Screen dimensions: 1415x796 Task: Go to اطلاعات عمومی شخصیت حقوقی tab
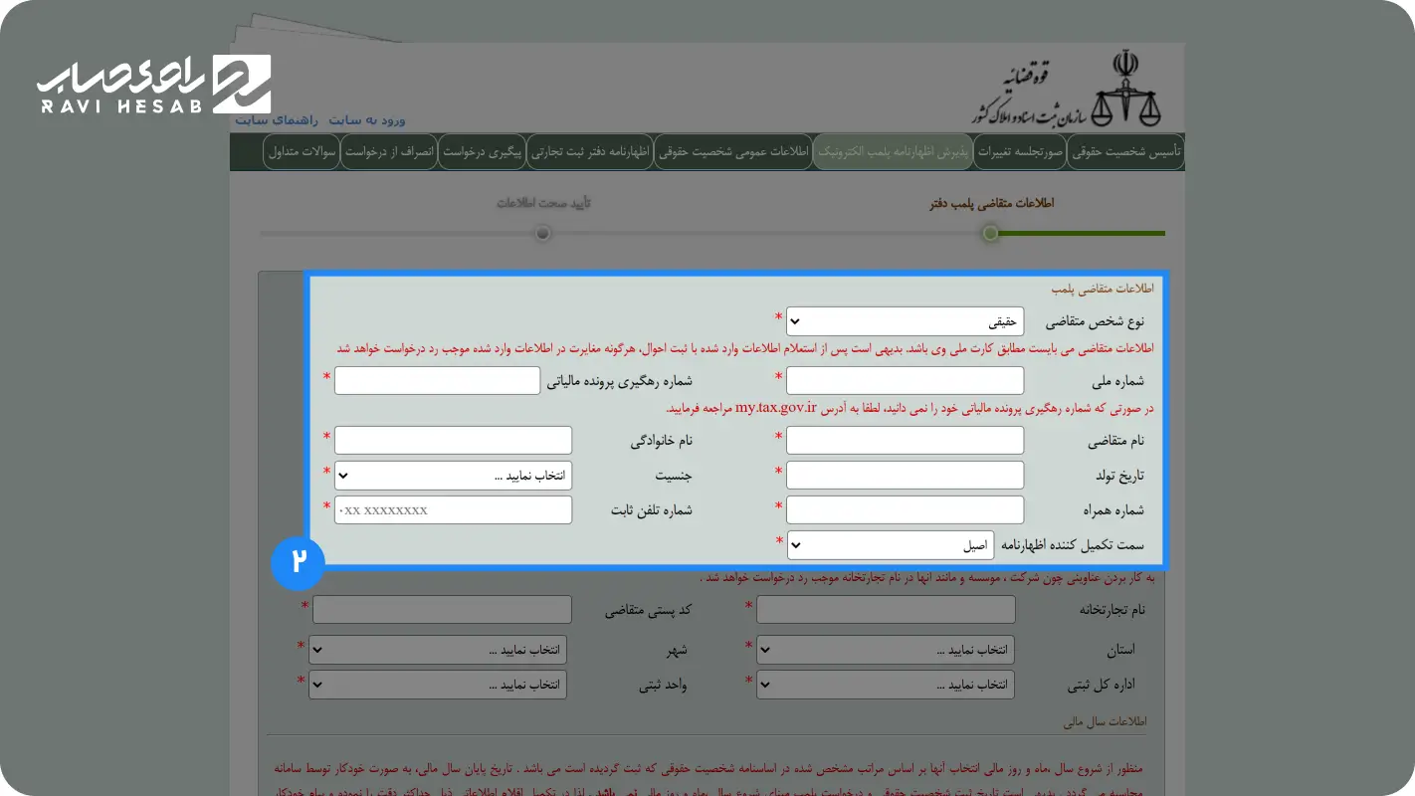tap(734, 152)
